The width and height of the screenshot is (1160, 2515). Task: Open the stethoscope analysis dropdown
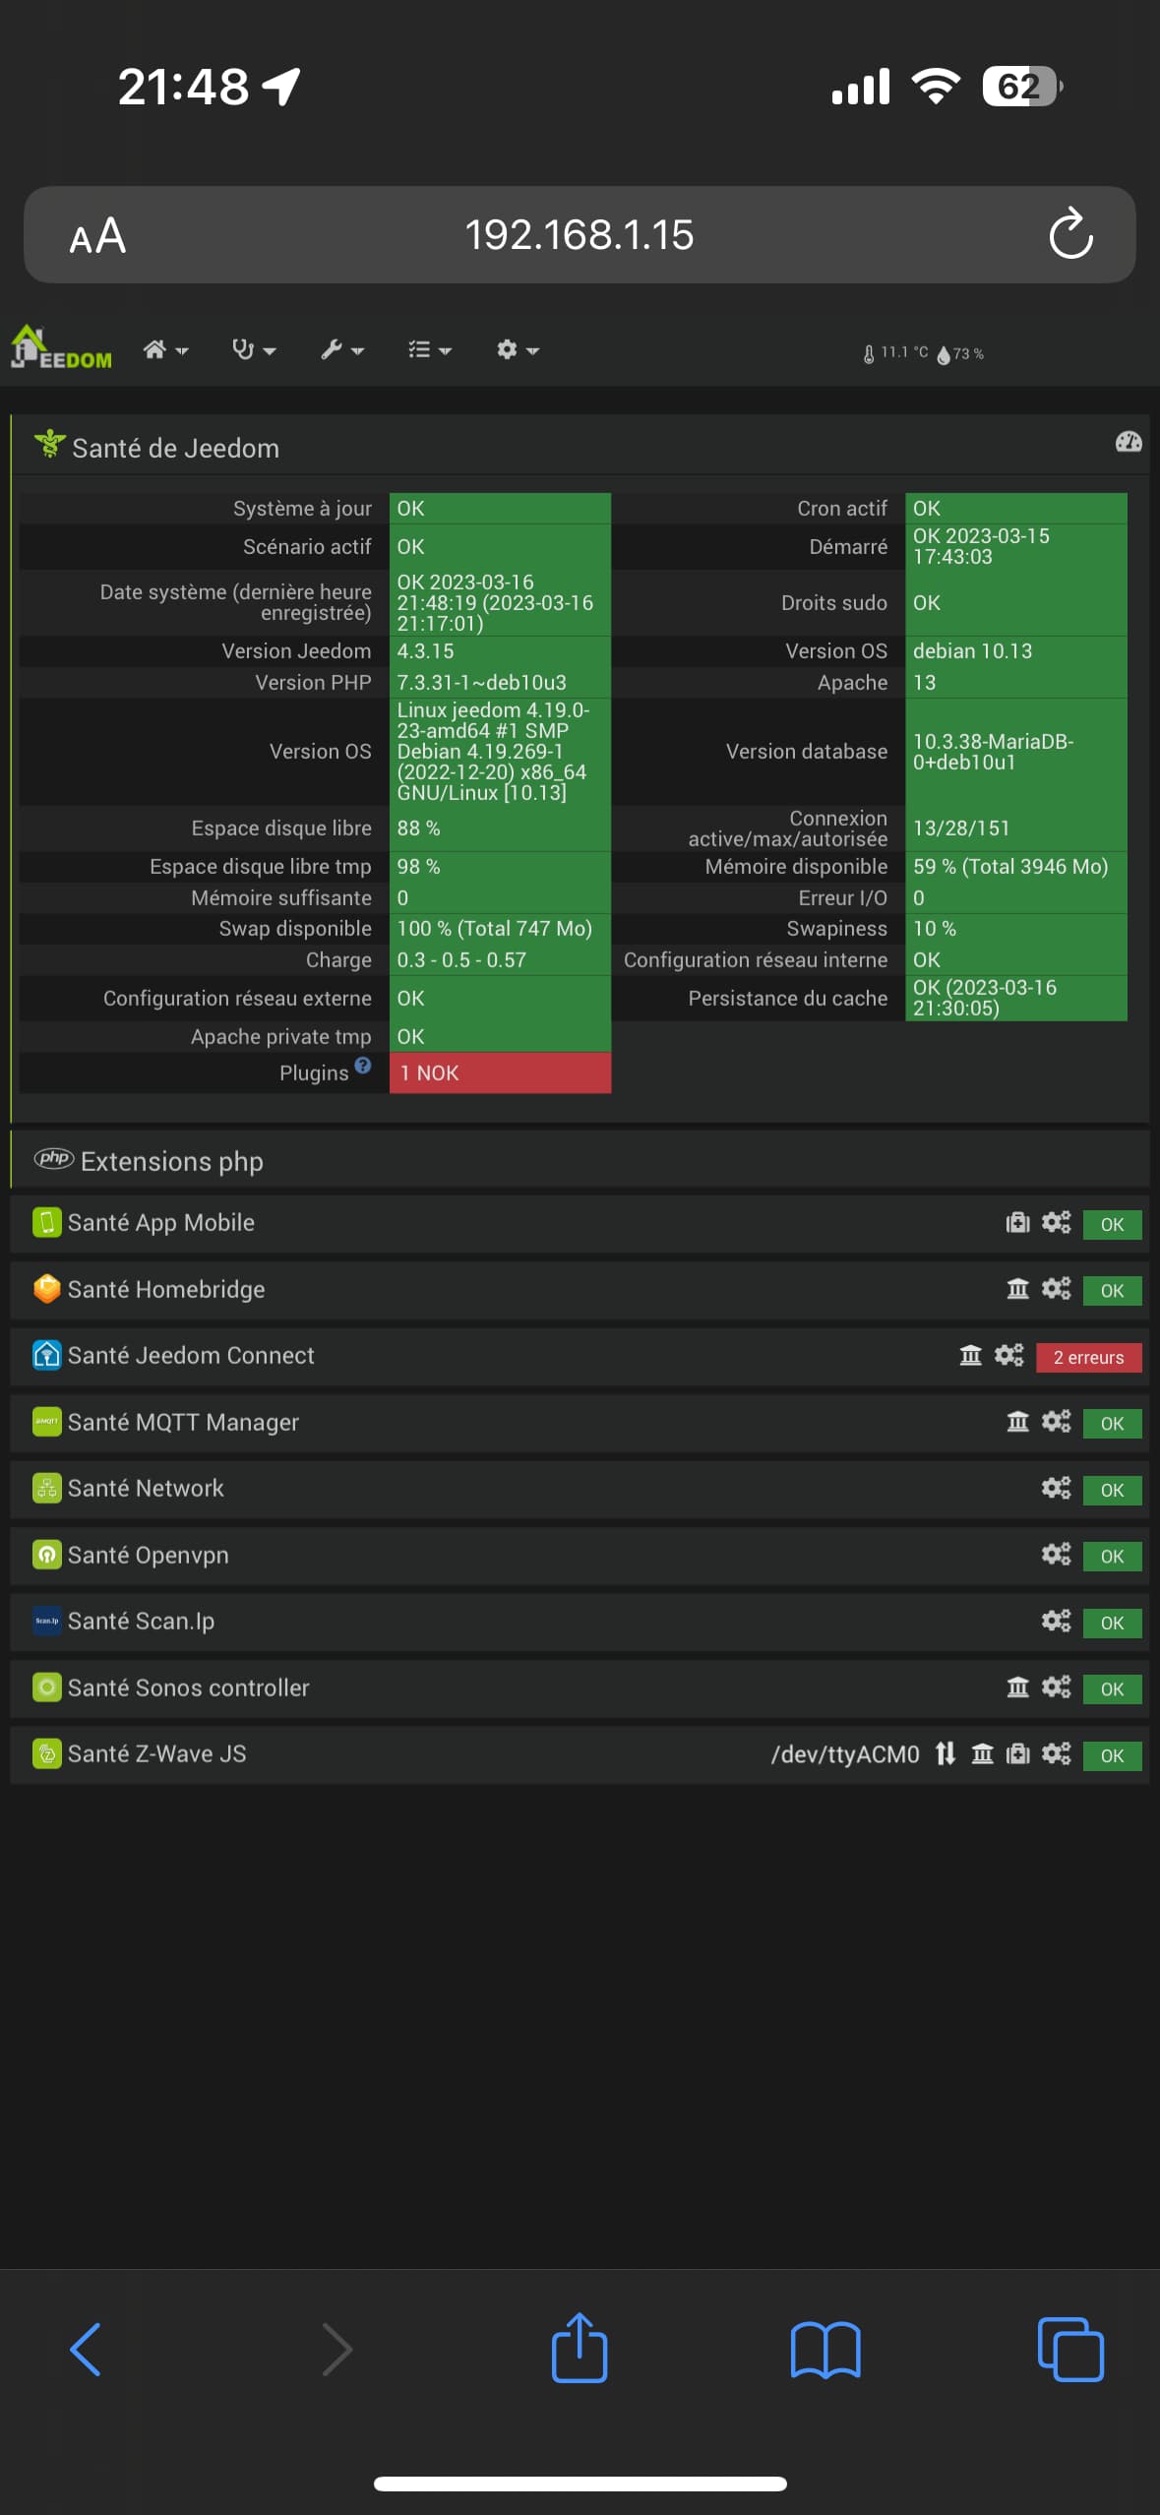pos(253,350)
